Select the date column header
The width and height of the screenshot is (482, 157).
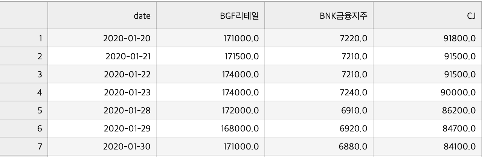pyautogui.click(x=102, y=16)
